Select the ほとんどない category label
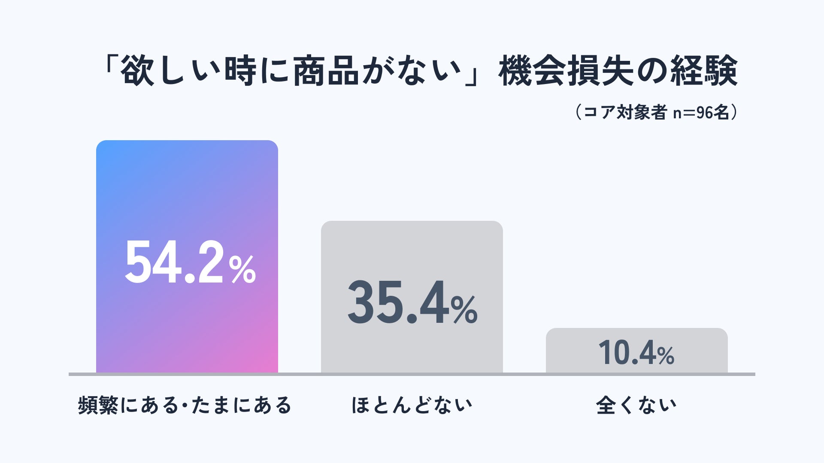 coord(412,405)
